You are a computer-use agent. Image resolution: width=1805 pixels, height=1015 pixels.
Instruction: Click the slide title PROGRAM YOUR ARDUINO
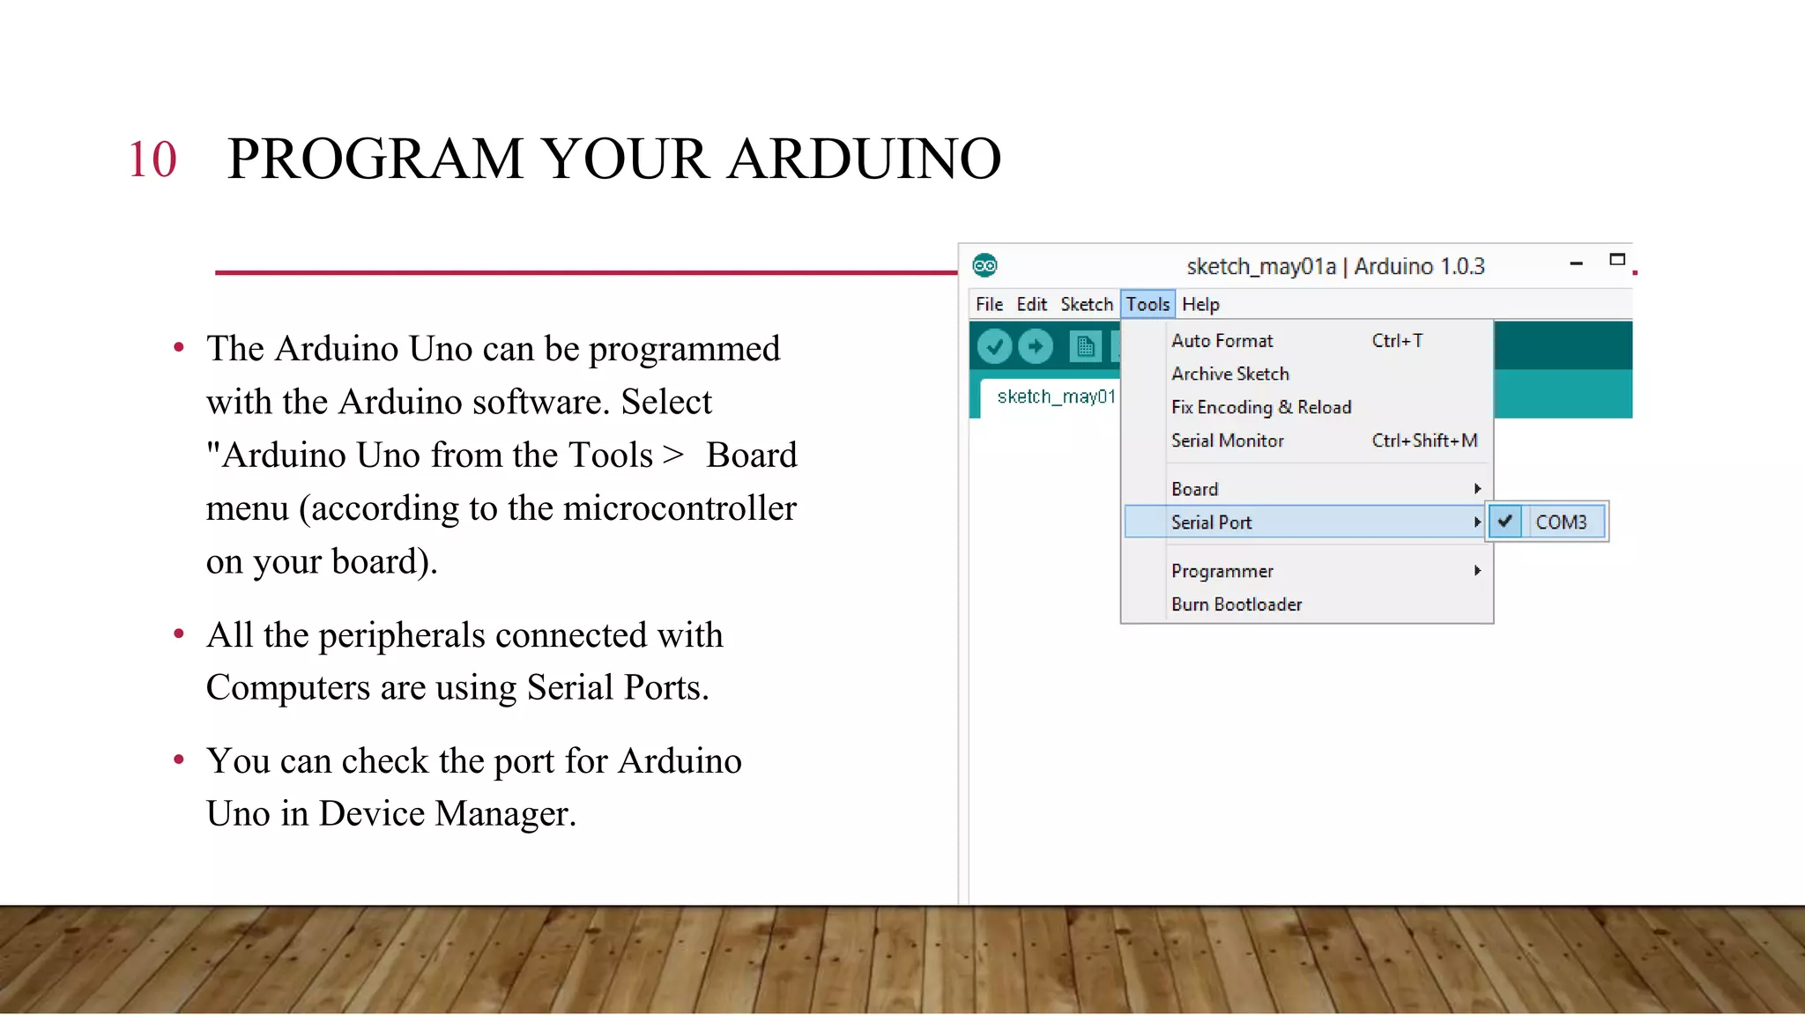(x=614, y=159)
